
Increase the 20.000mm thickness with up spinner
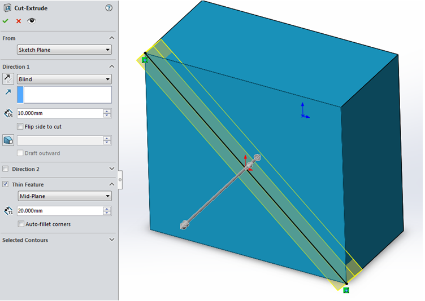(x=107, y=209)
